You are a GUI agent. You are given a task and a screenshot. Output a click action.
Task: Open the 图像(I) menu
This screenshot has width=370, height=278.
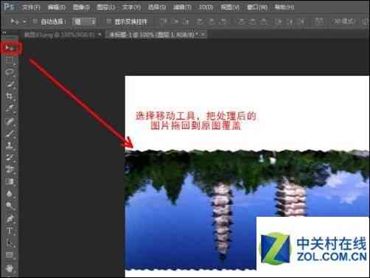81,7
